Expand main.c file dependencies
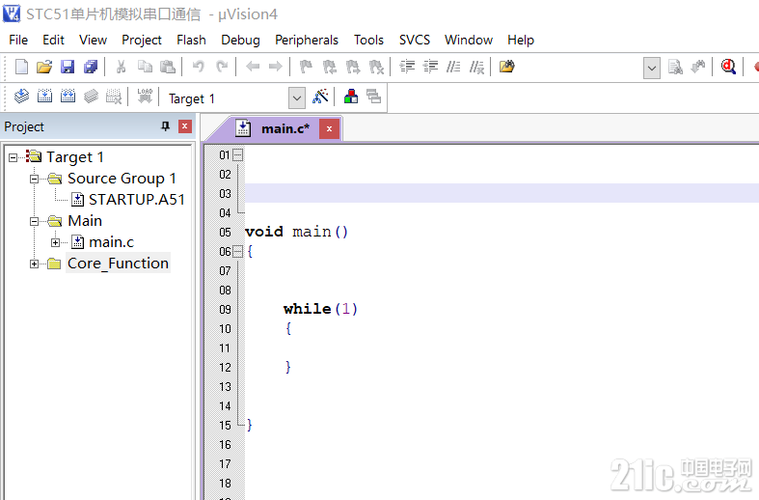This screenshot has width=759, height=500. tap(55, 242)
